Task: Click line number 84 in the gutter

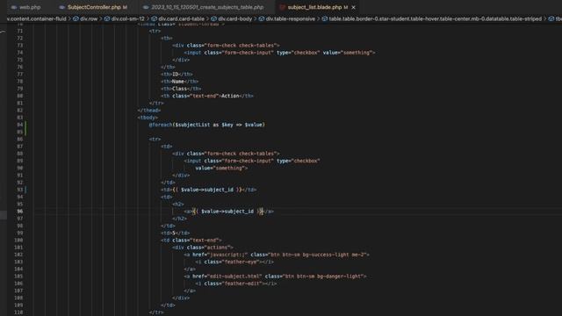Action: pos(19,125)
